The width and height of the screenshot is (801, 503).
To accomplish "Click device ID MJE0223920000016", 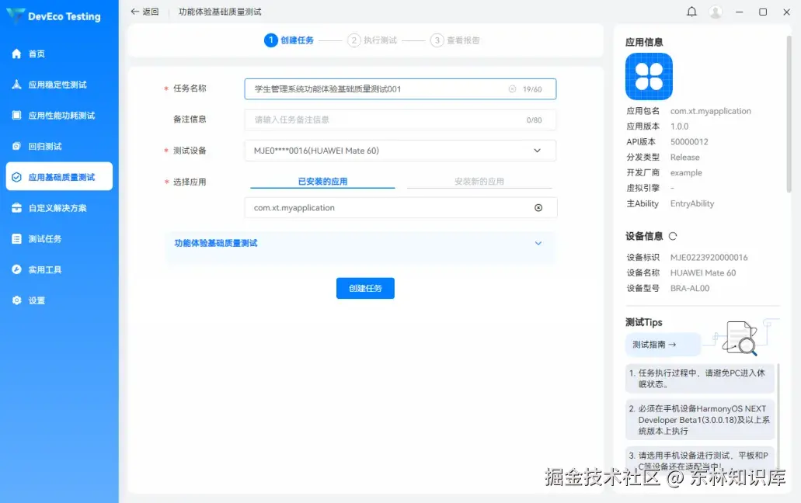I will point(709,258).
